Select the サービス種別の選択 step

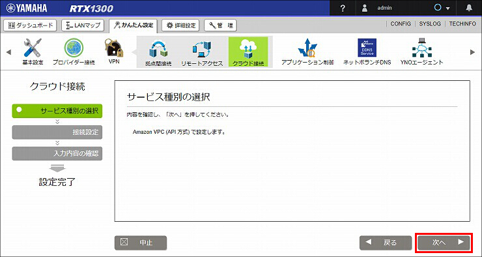pyautogui.click(x=57, y=111)
